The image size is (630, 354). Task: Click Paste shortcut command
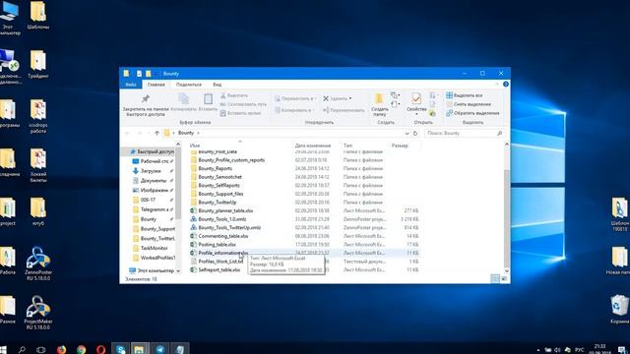240,113
